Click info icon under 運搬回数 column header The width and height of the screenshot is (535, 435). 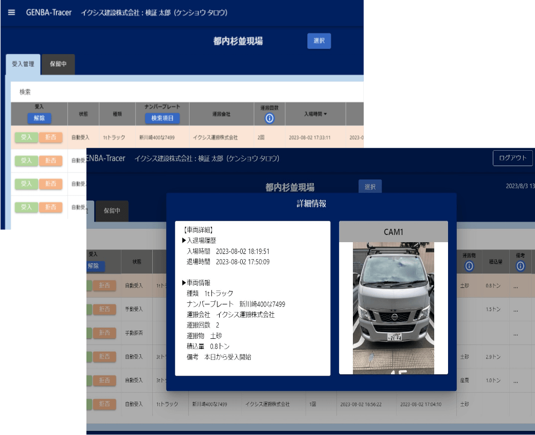pyautogui.click(x=270, y=118)
